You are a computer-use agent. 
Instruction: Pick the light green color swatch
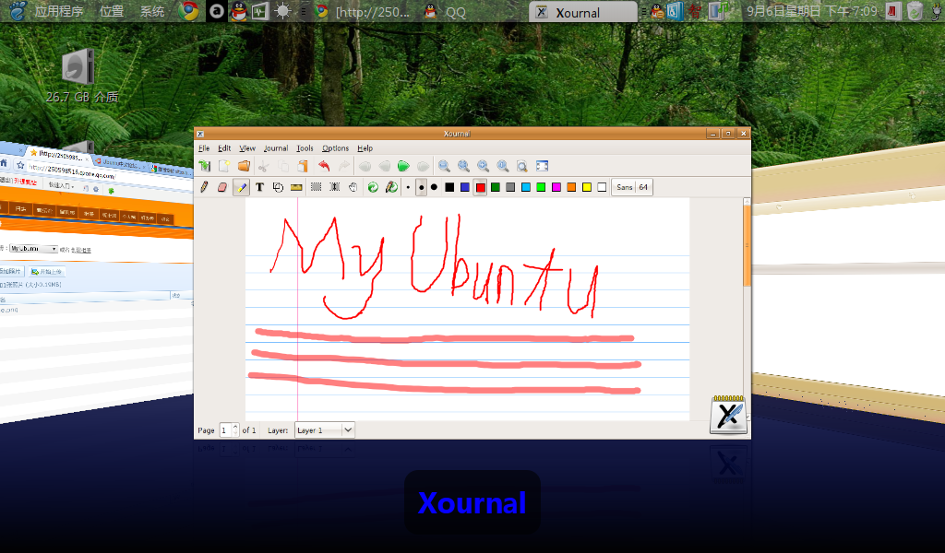pyautogui.click(x=541, y=187)
